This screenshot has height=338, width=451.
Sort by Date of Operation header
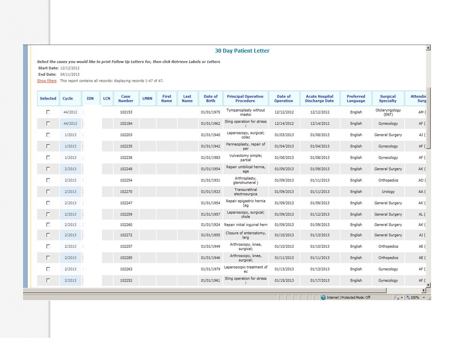pyautogui.click(x=284, y=98)
